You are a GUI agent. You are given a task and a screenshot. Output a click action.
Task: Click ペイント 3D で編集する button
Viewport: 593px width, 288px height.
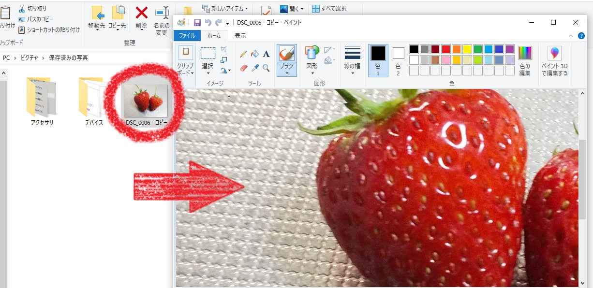coord(554,60)
